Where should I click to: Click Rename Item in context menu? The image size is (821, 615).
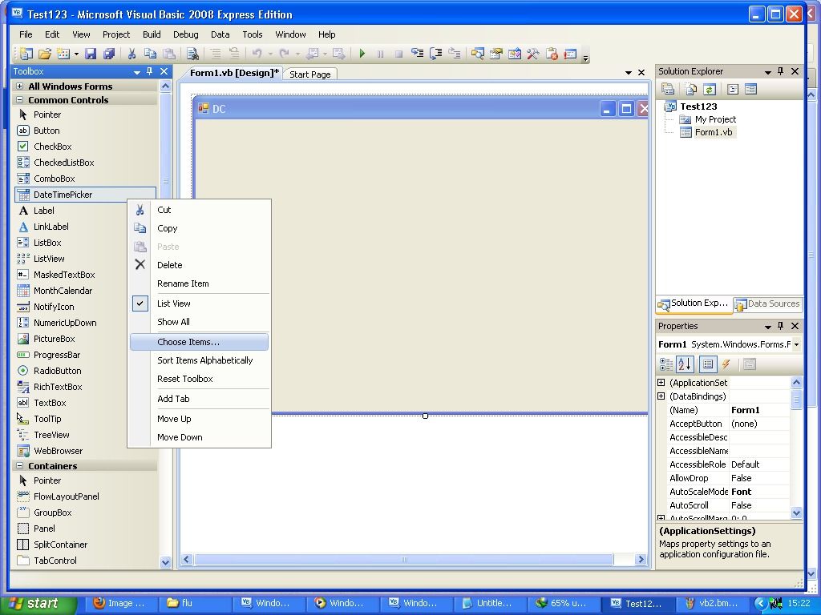tap(199, 283)
